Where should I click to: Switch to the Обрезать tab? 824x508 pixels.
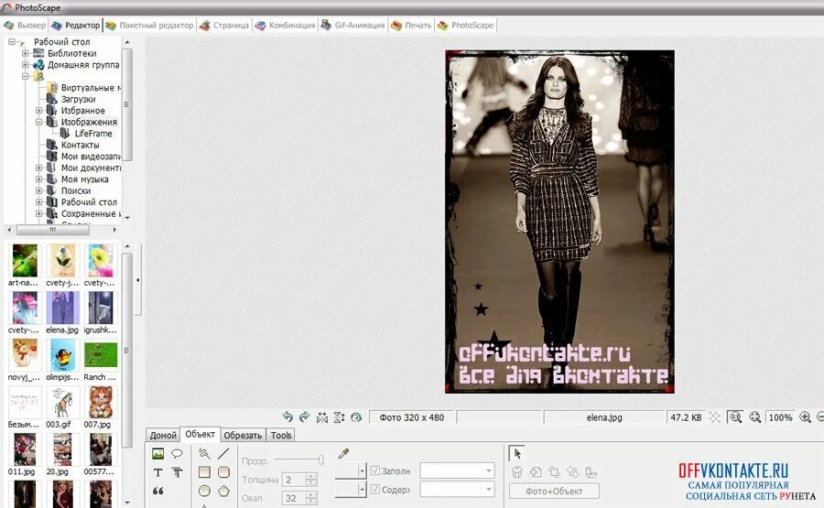(243, 435)
